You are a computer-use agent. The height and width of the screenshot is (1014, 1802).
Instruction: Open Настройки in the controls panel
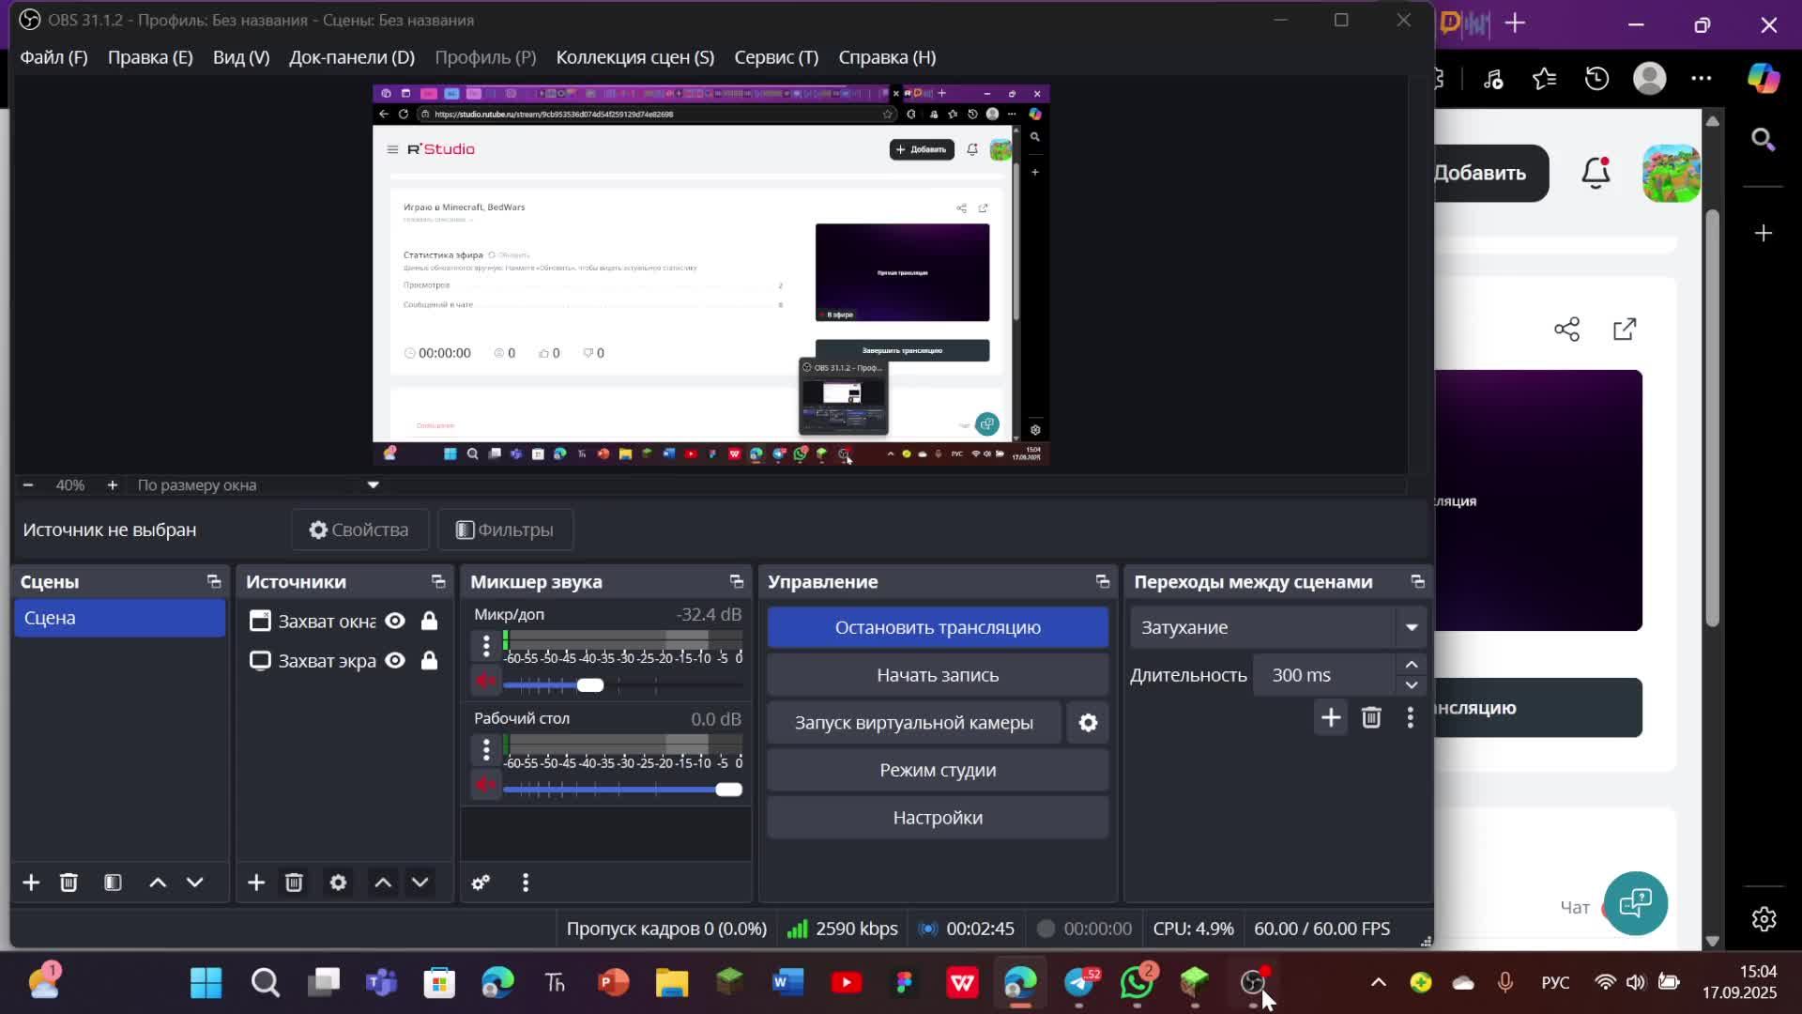coord(937,818)
